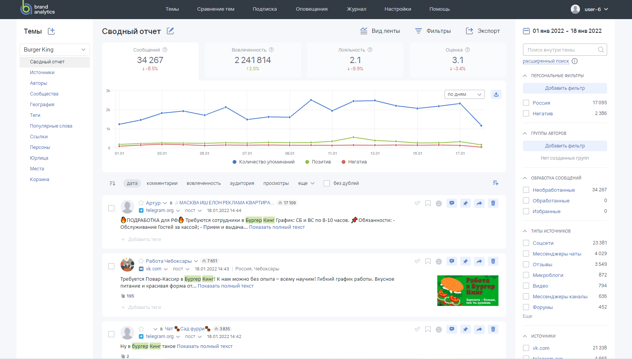Toggle the Количество упоминаний legend dot
The width and height of the screenshot is (632, 359).
[x=235, y=162]
